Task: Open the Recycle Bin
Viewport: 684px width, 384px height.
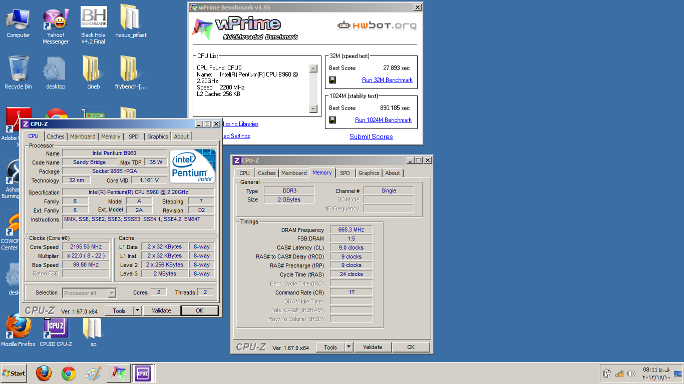Action: tap(18, 73)
